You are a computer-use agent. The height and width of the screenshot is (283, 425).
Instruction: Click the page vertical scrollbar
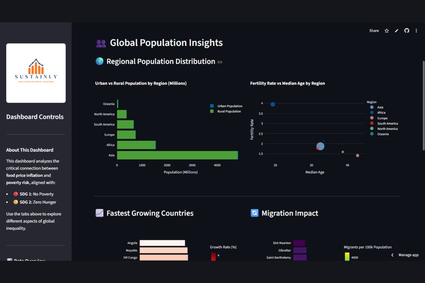click(423, 105)
